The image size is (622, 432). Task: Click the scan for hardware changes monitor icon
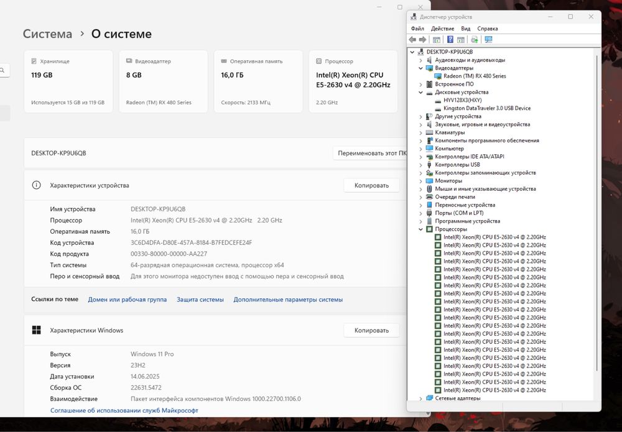click(x=488, y=40)
